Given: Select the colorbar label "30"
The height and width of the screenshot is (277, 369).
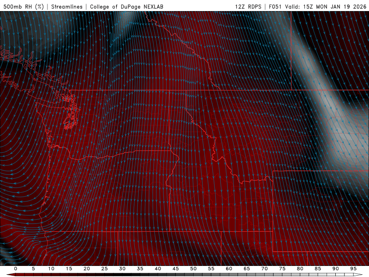Looking at the screenshot, I should coord(122,269).
